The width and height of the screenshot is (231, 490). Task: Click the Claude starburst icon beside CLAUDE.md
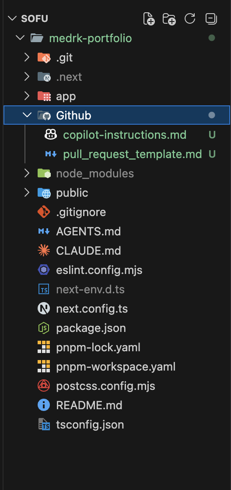[x=44, y=251]
